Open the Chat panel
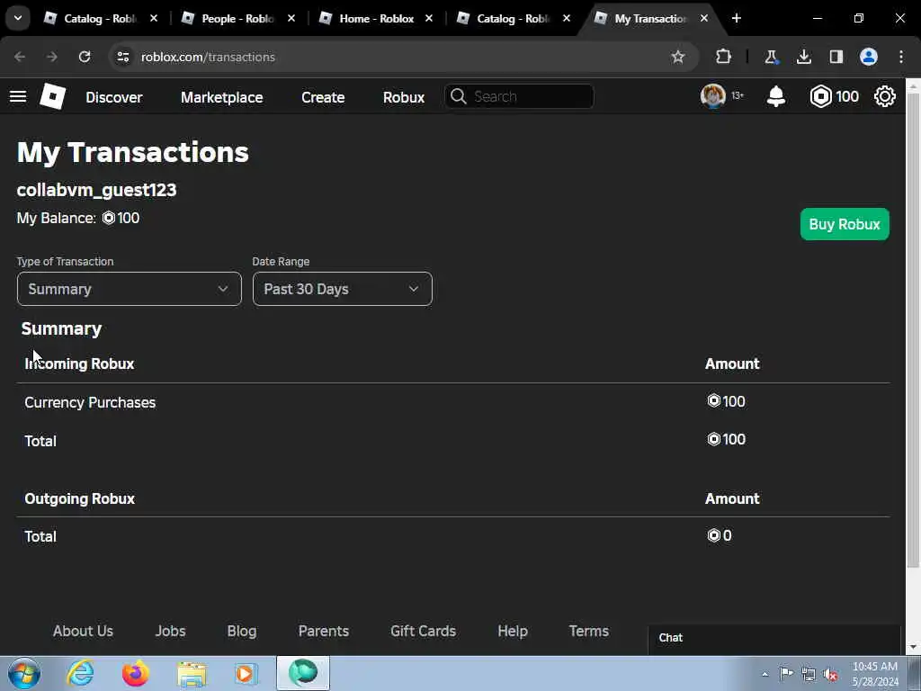Image resolution: width=921 pixels, height=691 pixels. (x=774, y=638)
